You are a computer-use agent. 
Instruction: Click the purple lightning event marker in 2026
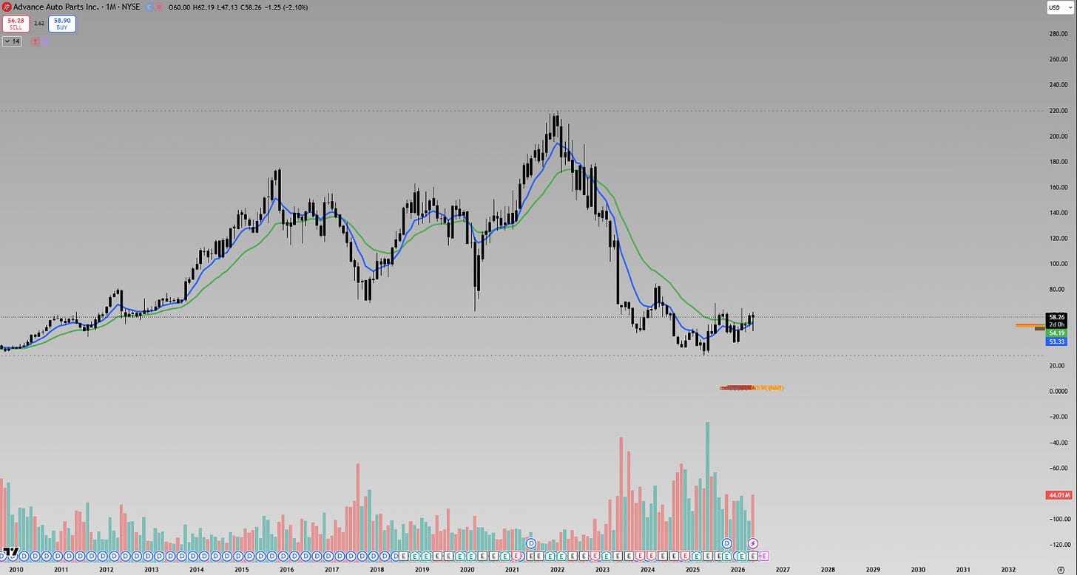(x=753, y=543)
